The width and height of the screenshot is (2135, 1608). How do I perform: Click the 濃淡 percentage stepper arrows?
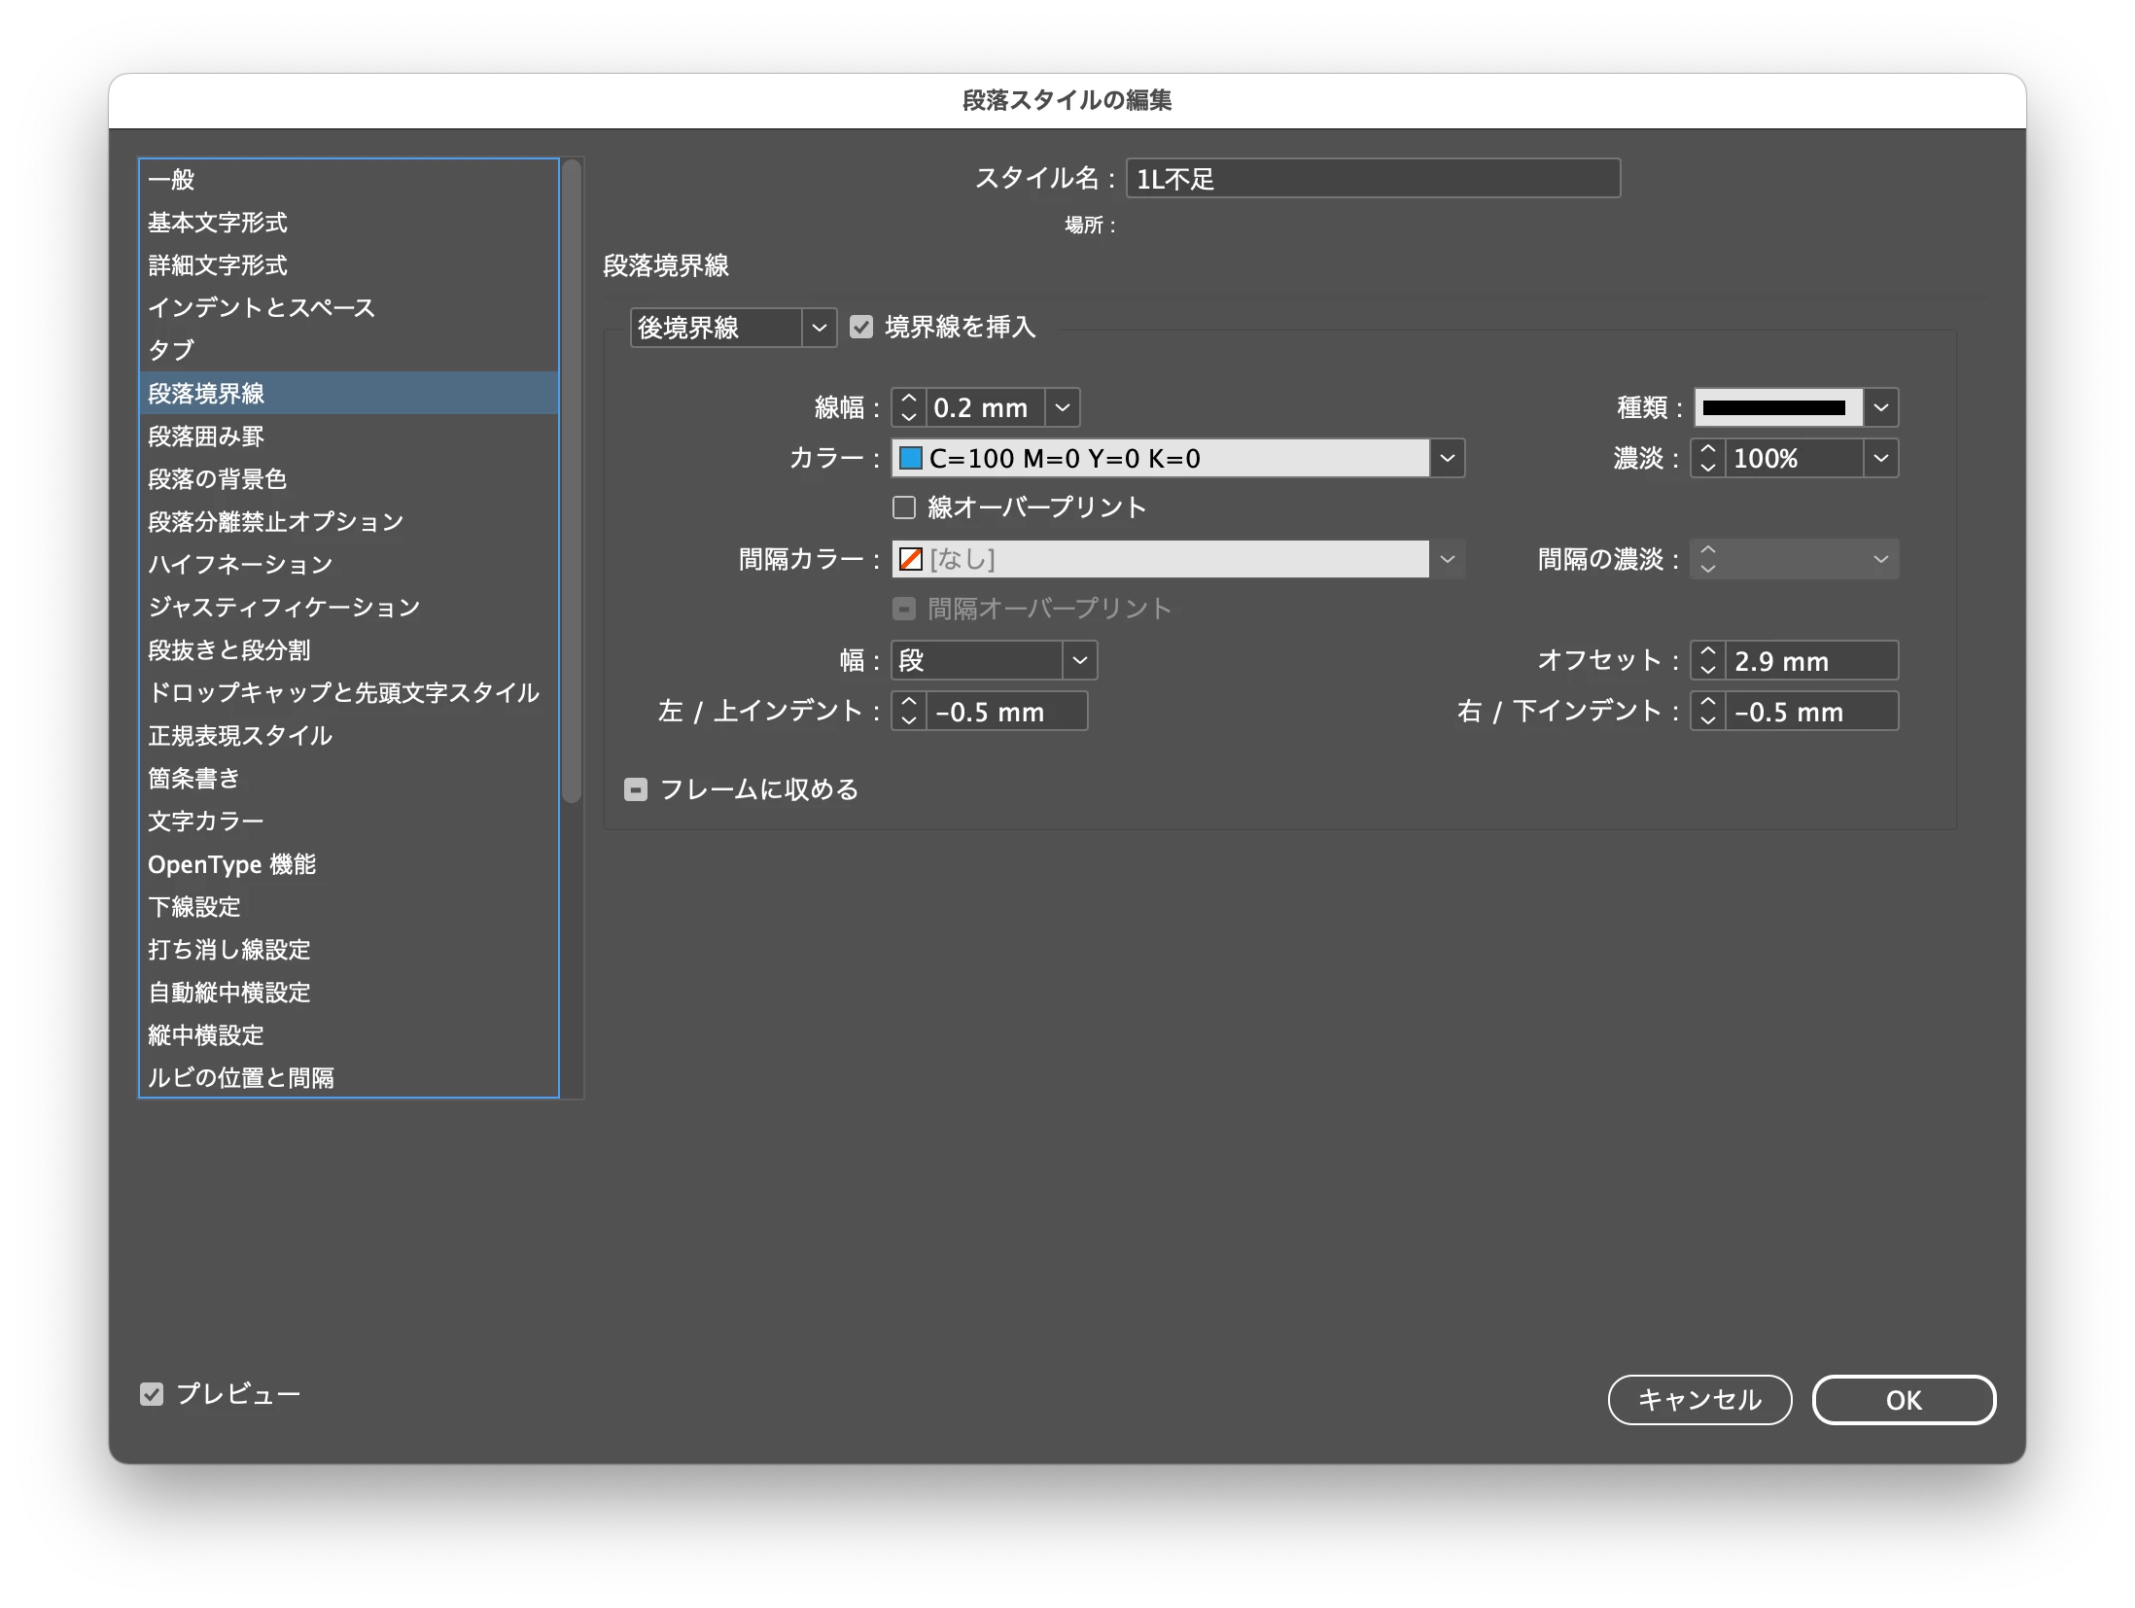[x=1707, y=458]
